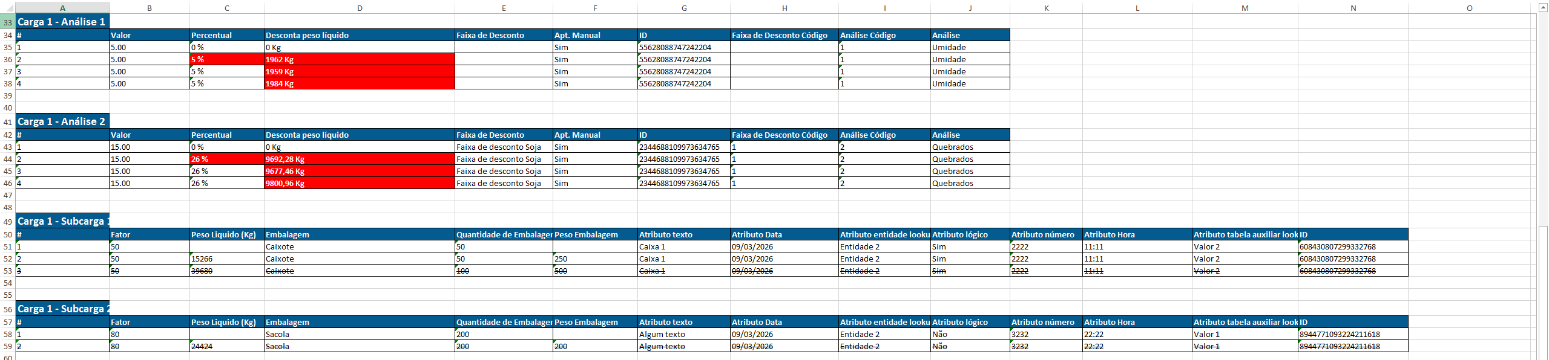Click 'Desconta peso líquido' header in row 34
The image size is (1549, 360).
click(x=360, y=35)
